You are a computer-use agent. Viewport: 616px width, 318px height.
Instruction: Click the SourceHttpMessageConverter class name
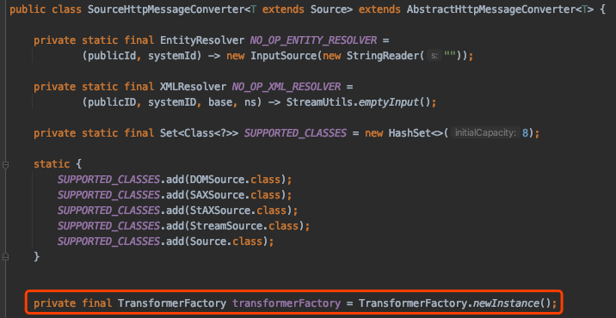click(166, 9)
